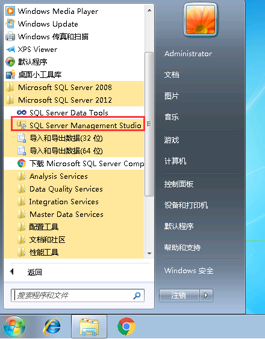This screenshot has width=265, height=339.
Task: Click Chrome icon beside 下载 Microsoft SQL Server Compact
Action: [x=22, y=163]
